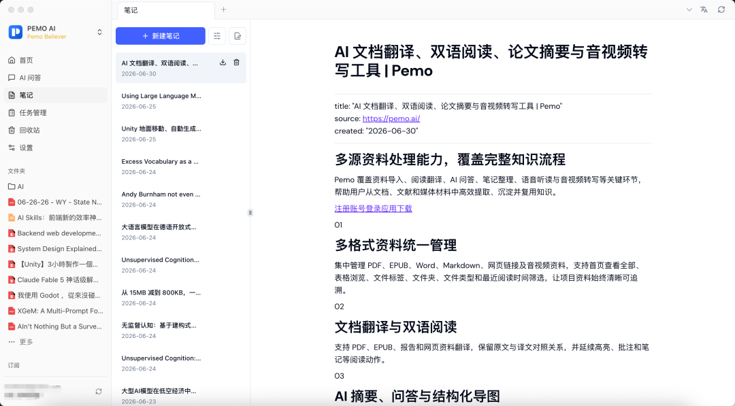Screen dimensions: 735x406
Task: Select note Andy Burnham not even ...
Action: (181, 199)
